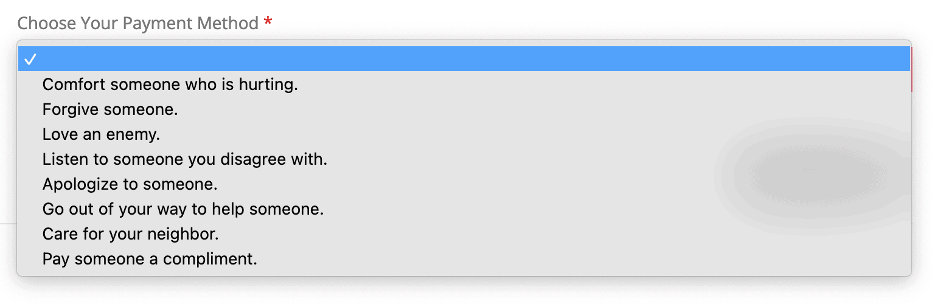The width and height of the screenshot is (932, 304).
Task: Choose the apology payment option
Action: 130,184
